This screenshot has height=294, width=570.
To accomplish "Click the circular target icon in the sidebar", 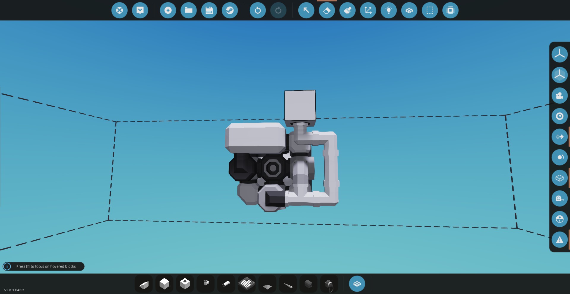I will point(560,116).
